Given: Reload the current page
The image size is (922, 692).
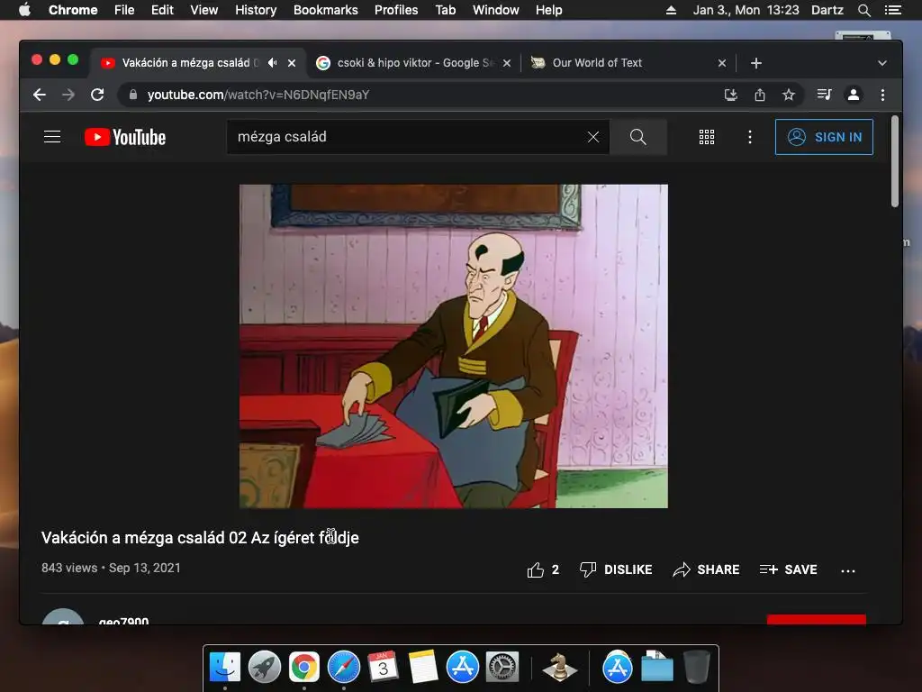Looking at the screenshot, I should click(x=97, y=95).
